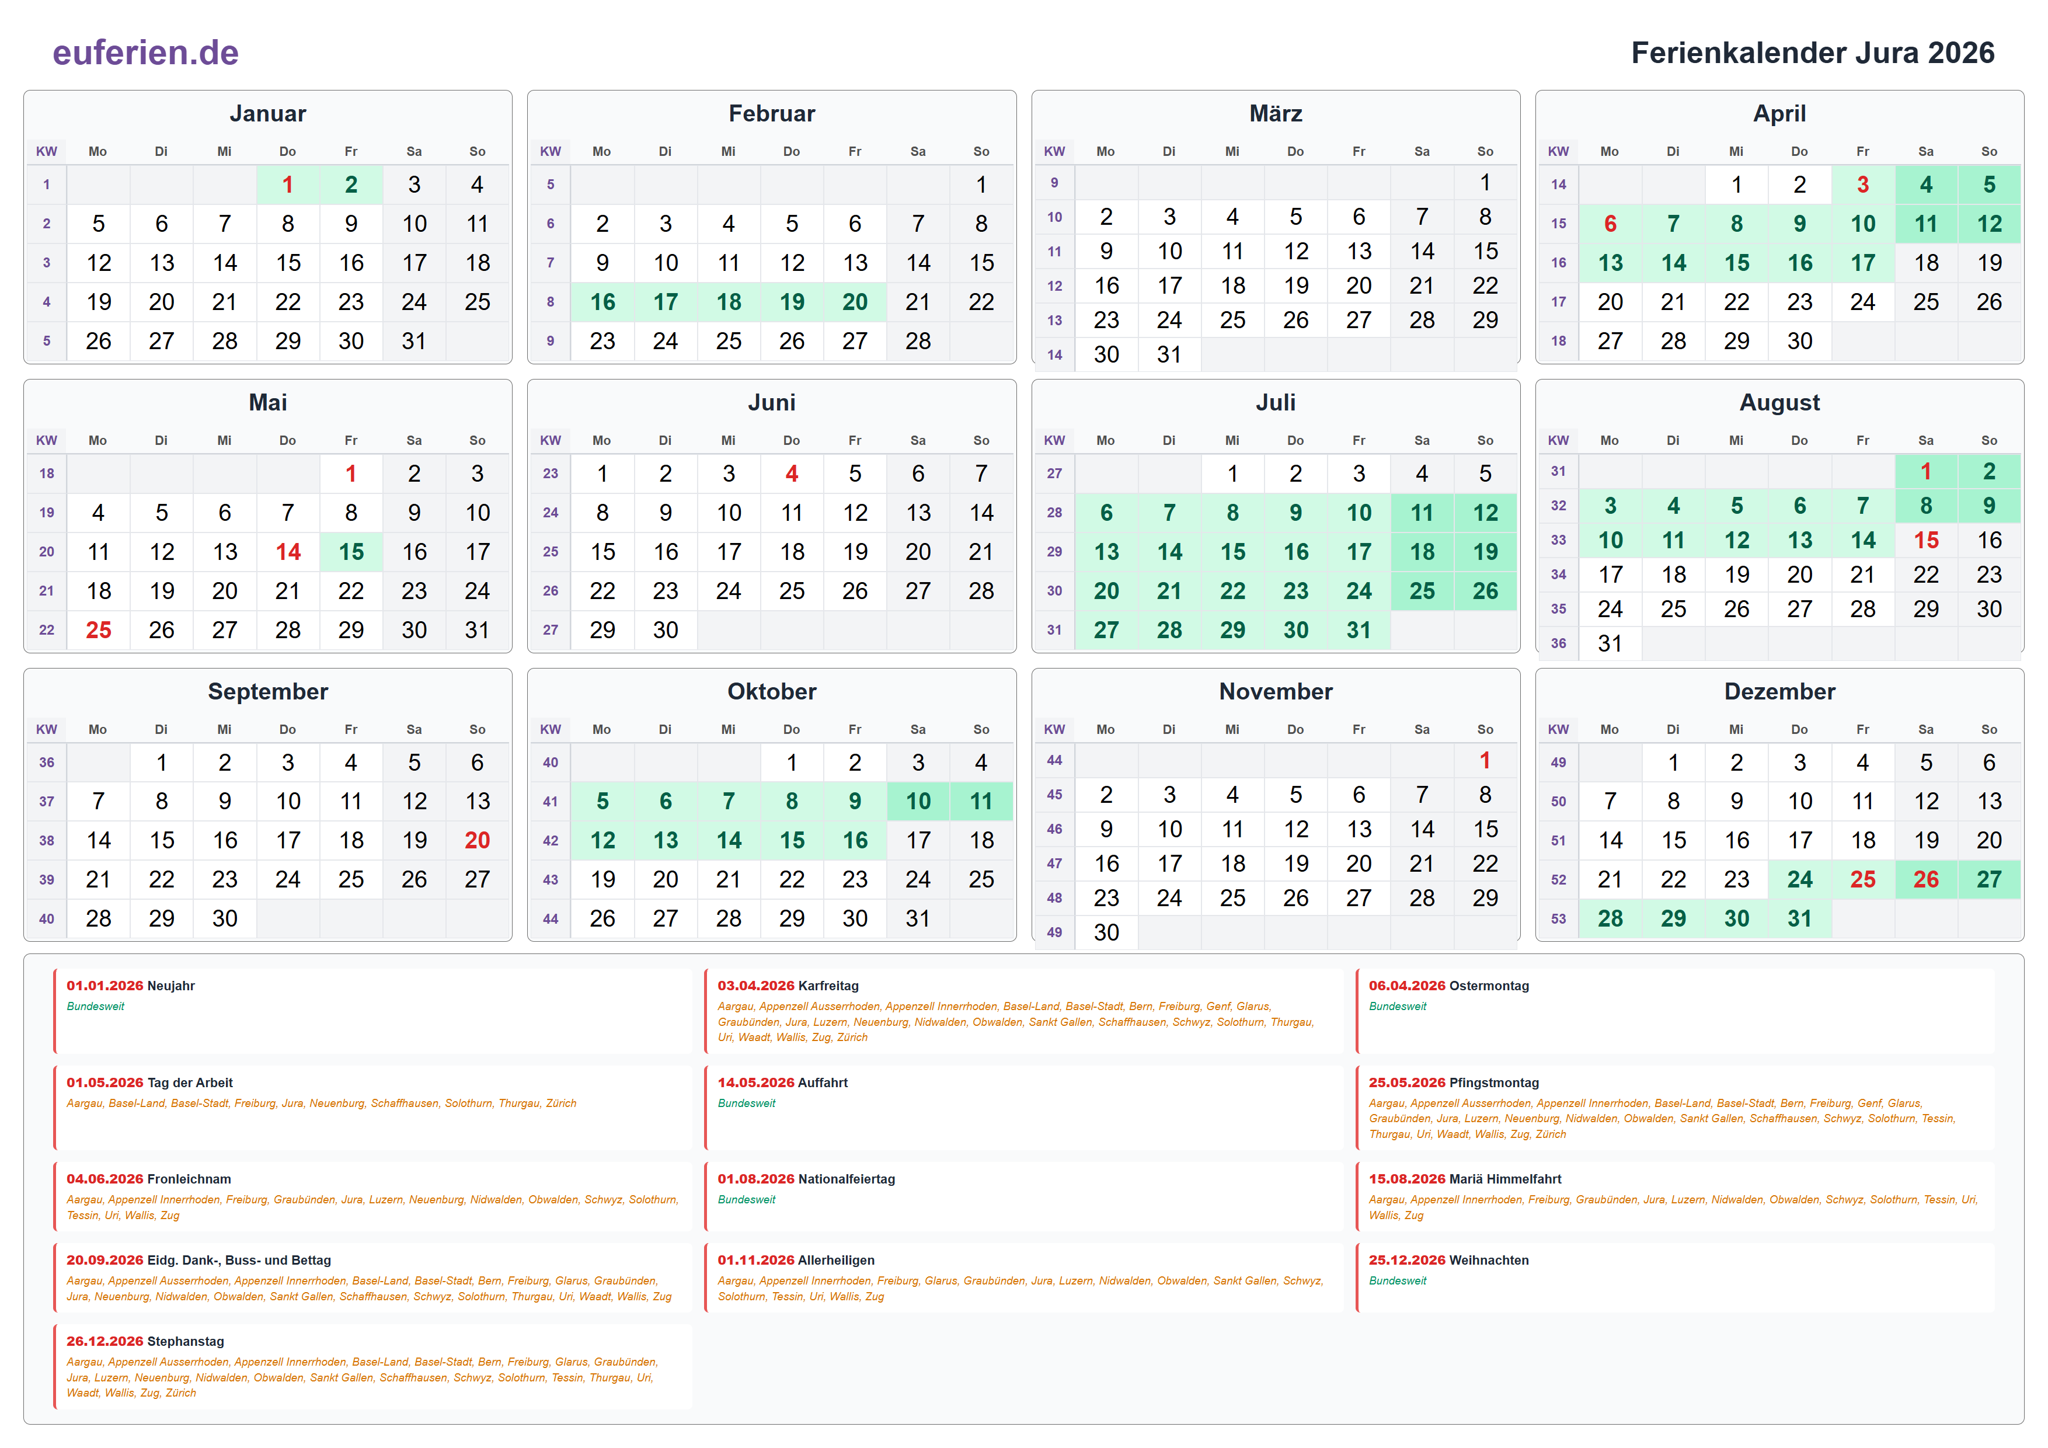Select the Januar month heading
The image size is (2048, 1448).
[267, 113]
